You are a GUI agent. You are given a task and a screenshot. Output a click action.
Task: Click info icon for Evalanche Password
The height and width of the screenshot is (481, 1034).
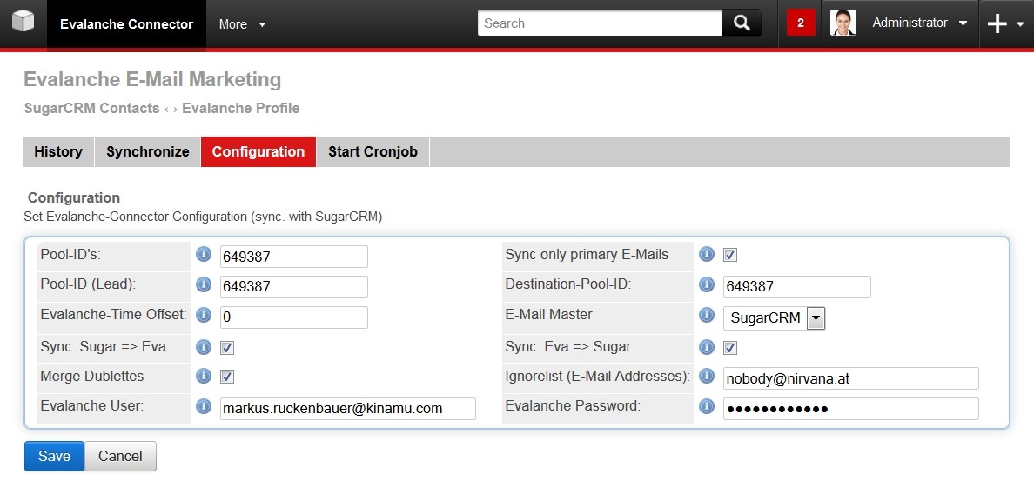(707, 406)
